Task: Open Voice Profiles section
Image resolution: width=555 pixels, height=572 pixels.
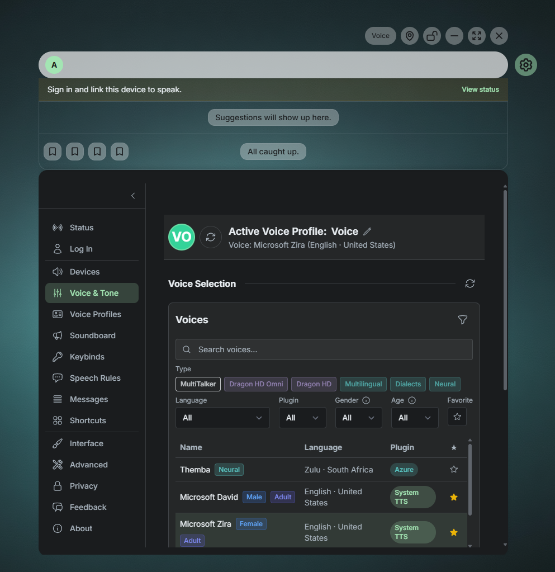Action: click(92, 314)
